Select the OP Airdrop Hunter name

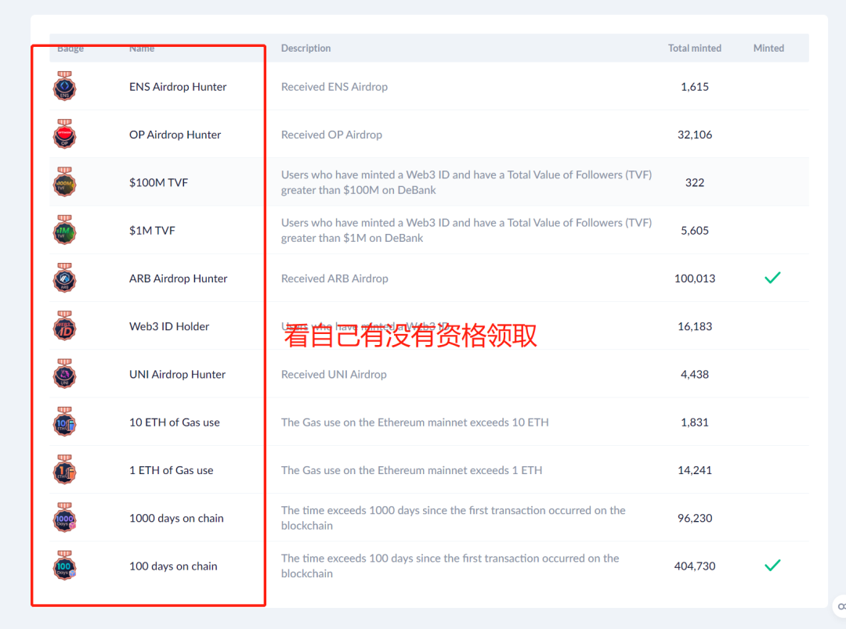[x=175, y=135]
